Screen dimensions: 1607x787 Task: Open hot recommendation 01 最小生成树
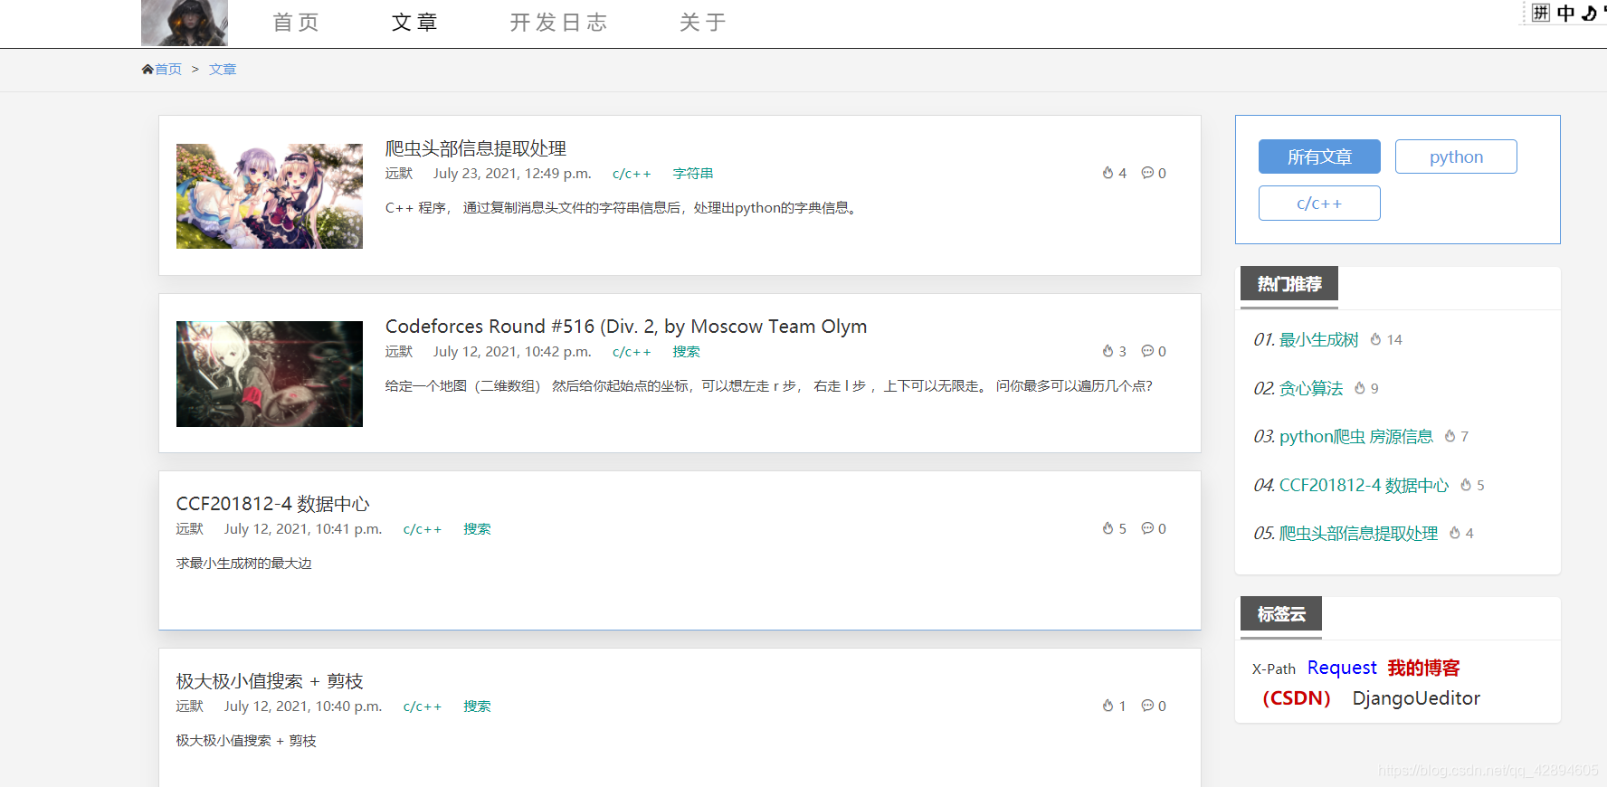coord(1319,340)
